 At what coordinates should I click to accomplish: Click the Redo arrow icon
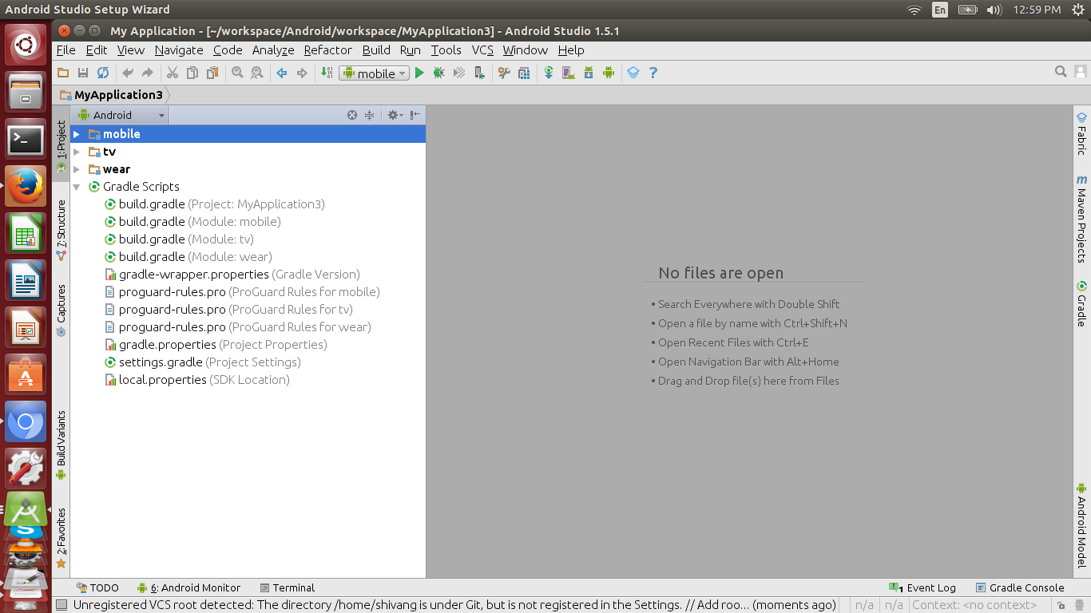147,73
